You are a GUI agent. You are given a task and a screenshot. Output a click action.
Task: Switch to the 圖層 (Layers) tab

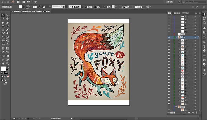(x=170, y=13)
